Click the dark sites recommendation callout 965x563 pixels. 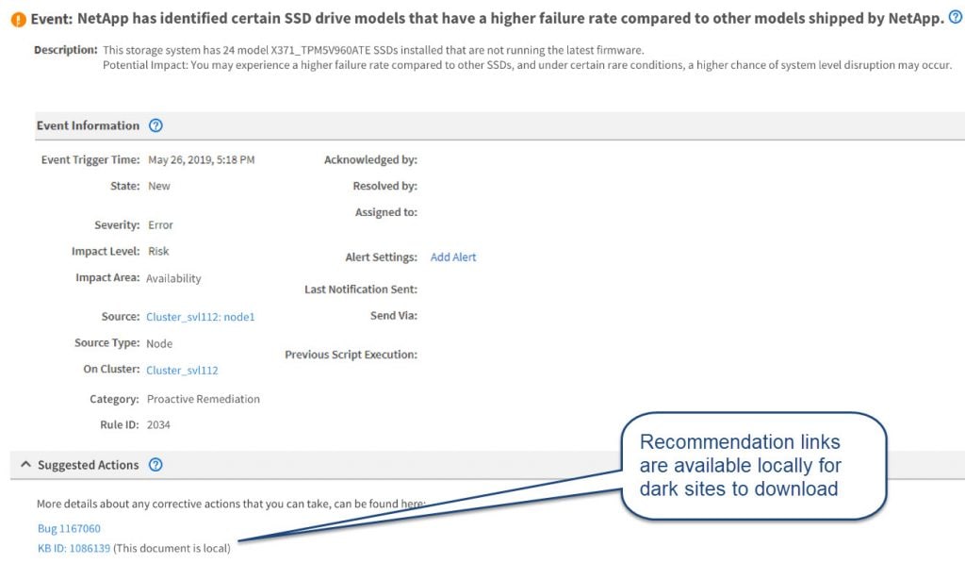tap(753, 465)
